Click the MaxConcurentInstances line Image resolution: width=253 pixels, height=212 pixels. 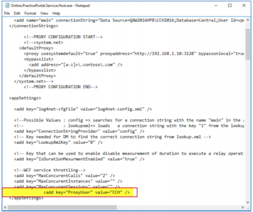[68, 181]
